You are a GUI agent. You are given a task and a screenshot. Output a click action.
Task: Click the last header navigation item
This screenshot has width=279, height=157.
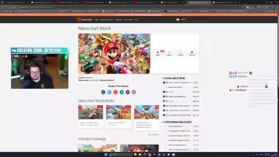tap(136, 20)
